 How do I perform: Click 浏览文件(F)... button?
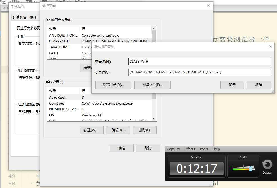152,85
